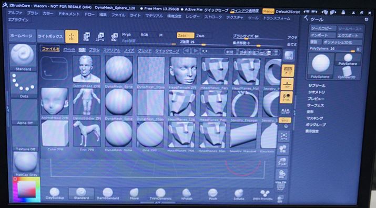Open the ドキュメント menu
376x208 pixels.
[69, 14]
